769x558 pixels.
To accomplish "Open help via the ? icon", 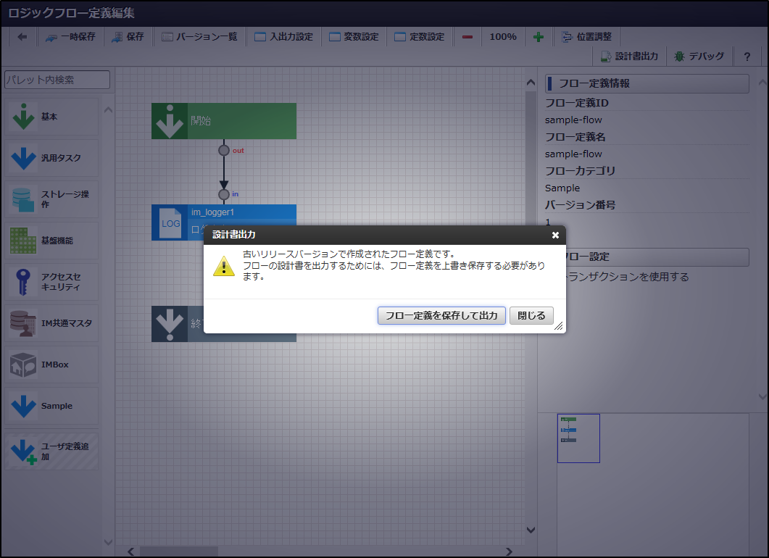I will pos(747,56).
